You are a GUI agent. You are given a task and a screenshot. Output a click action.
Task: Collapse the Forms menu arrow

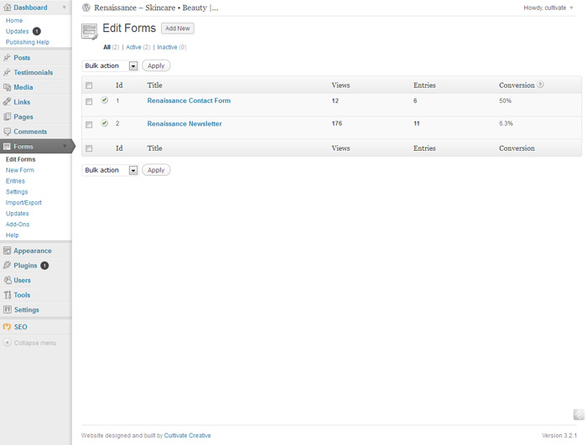65,147
